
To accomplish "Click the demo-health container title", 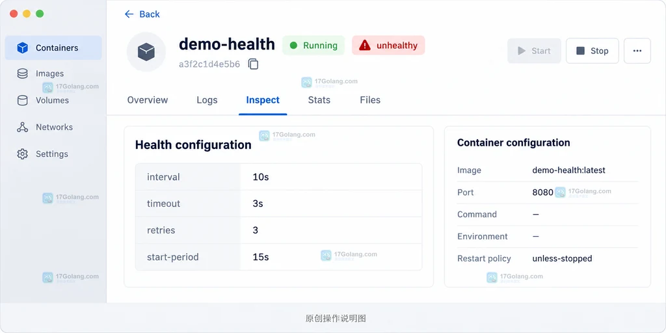I will (x=227, y=44).
